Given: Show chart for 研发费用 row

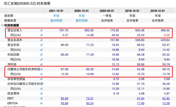Looking at the screenshot, I should pyautogui.click(x=41, y=93).
